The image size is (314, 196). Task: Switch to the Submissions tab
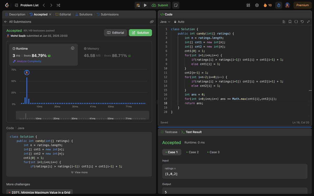108,14
